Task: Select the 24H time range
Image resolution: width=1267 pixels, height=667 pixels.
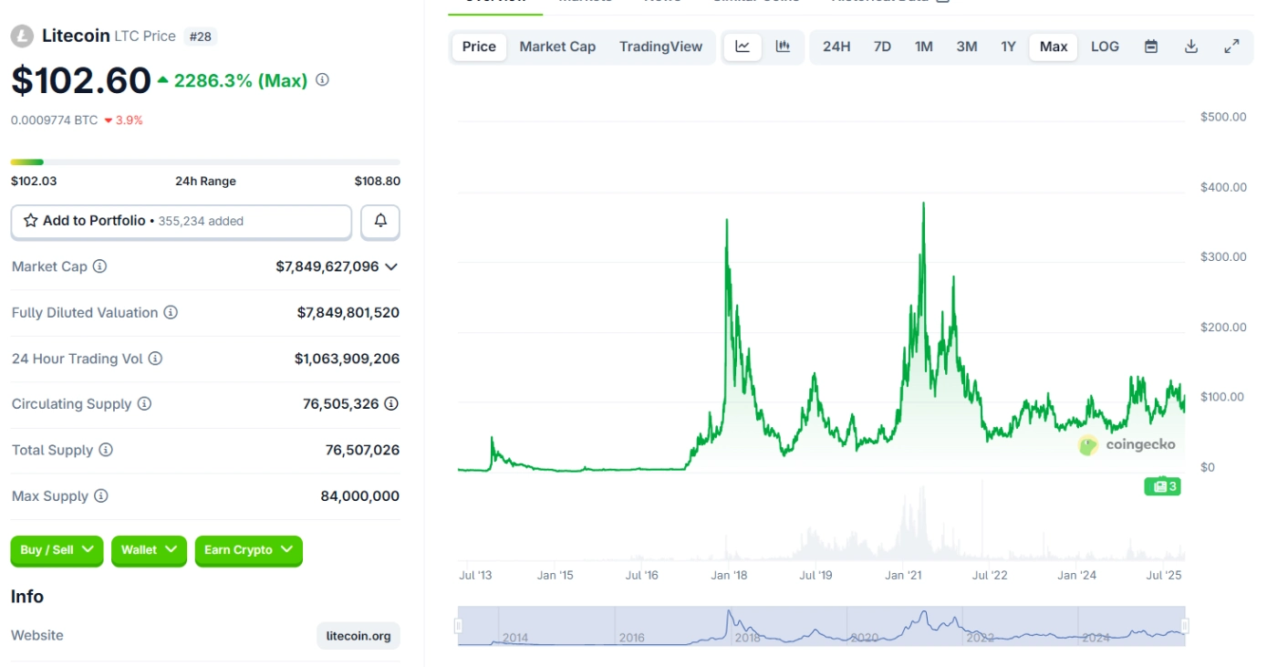Action: click(x=836, y=47)
